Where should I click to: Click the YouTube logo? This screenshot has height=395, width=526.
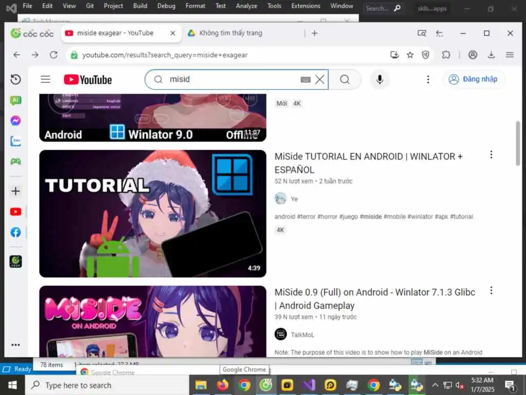pos(88,80)
